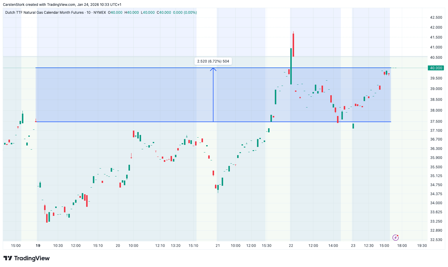Click the TradingView logo at bottom left
Image resolution: width=448 pixels, height=267 pixels.
click(x=27, y=258)
